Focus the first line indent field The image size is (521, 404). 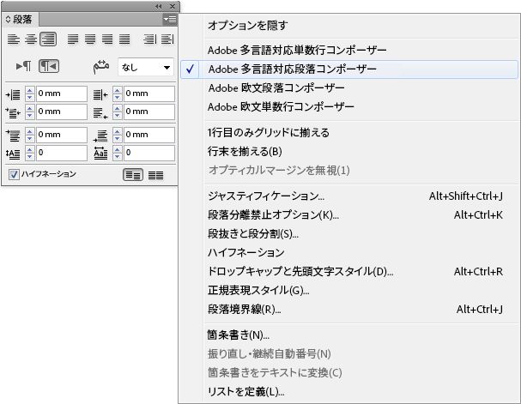[x=62, y=112]
